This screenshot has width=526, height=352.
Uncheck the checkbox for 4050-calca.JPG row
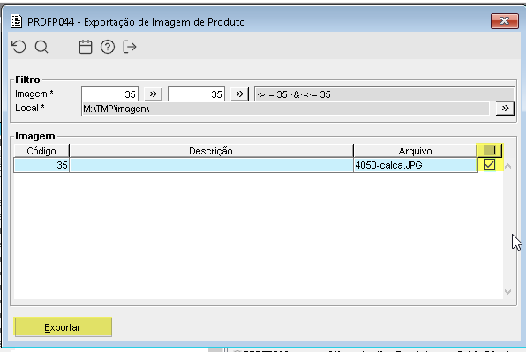pos(489,165)
